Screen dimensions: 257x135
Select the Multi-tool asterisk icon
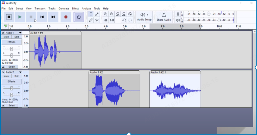tap(97, 20)
